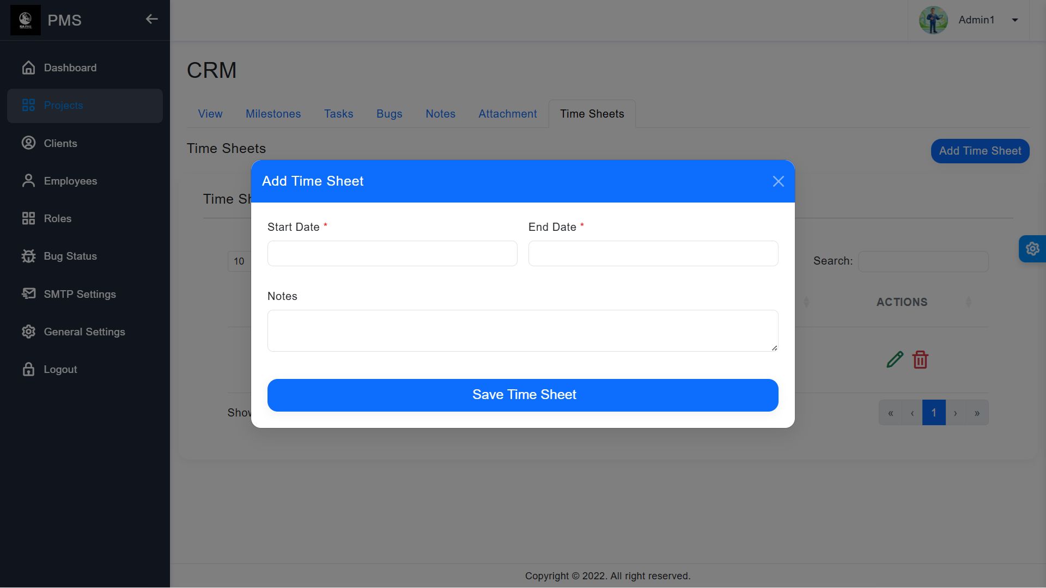Click the Clients person icon in sidebar
The height and width of the screenshot is (588, 1046).
pyautogui.click(x=28, y=143)
